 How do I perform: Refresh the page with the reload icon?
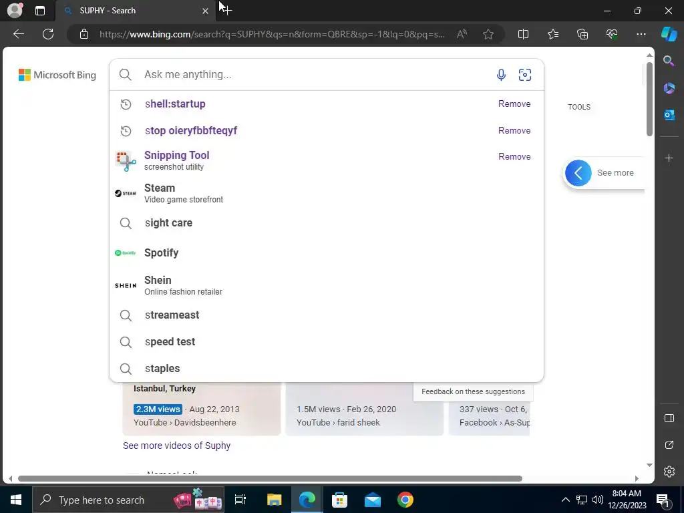48,34
